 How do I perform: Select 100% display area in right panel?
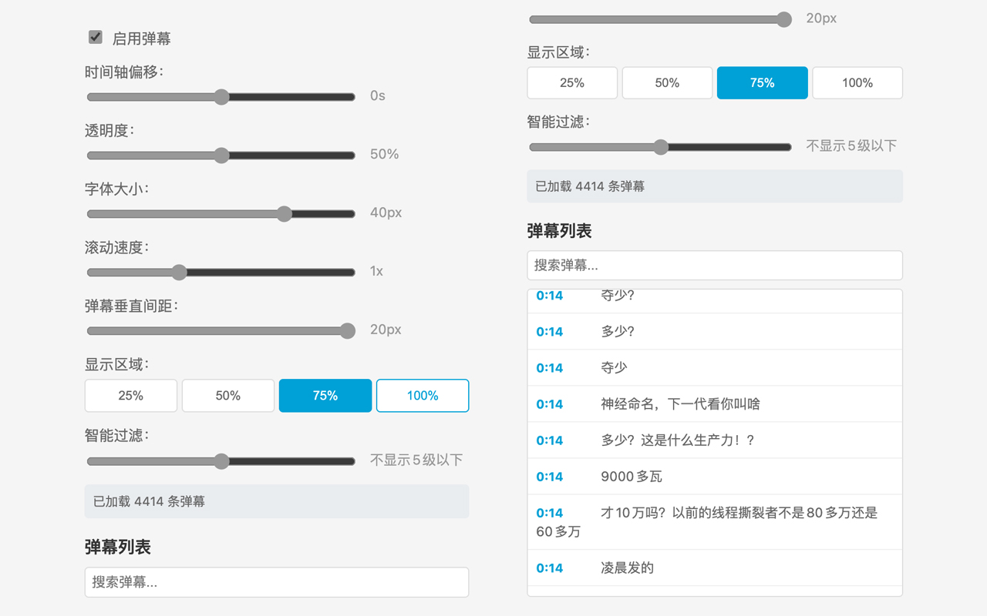[857, 82]
